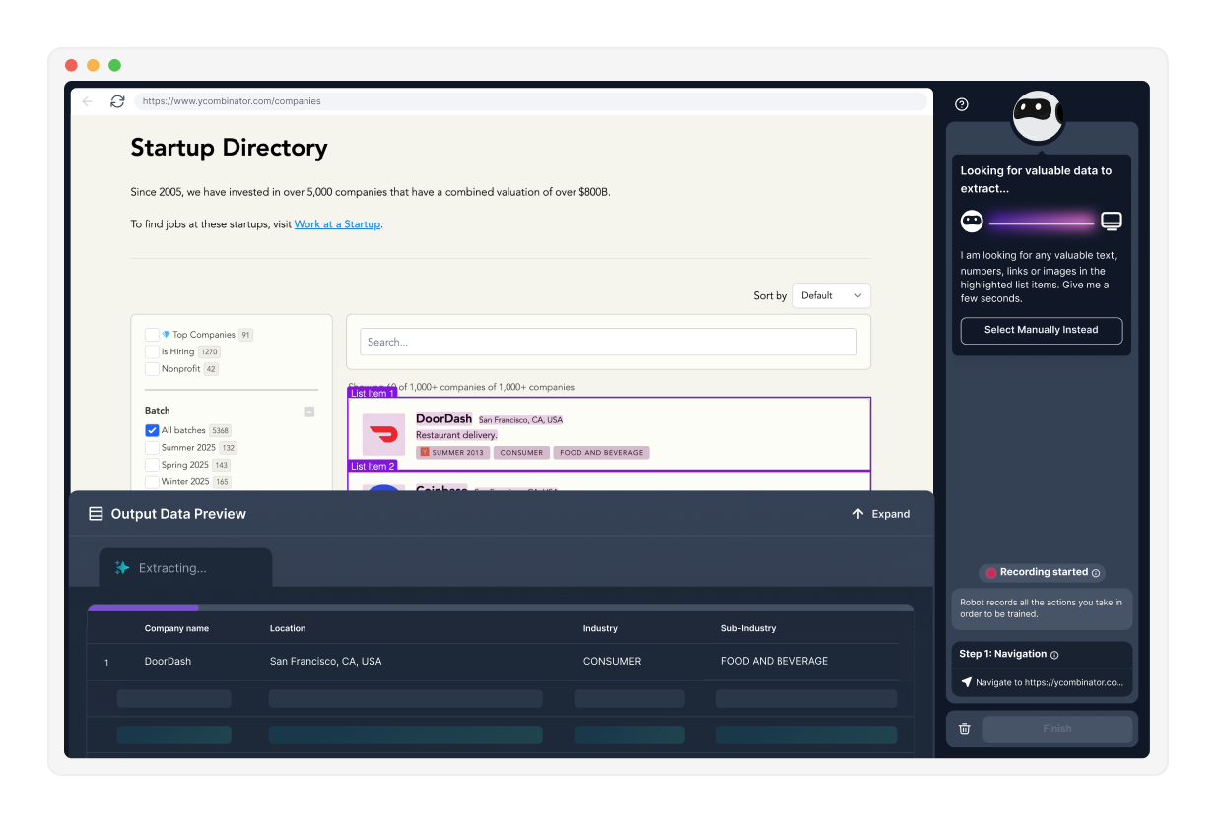The height and width of the screenshot is (827, 1219).
Task: Open the help question mark icon
Action: click(x=962, y=104)
